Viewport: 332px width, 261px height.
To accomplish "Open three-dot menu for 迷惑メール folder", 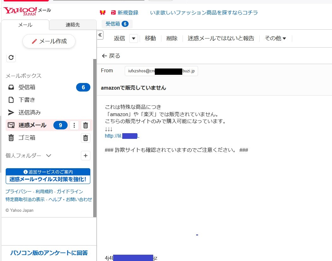I will click(x=74, y=125).
